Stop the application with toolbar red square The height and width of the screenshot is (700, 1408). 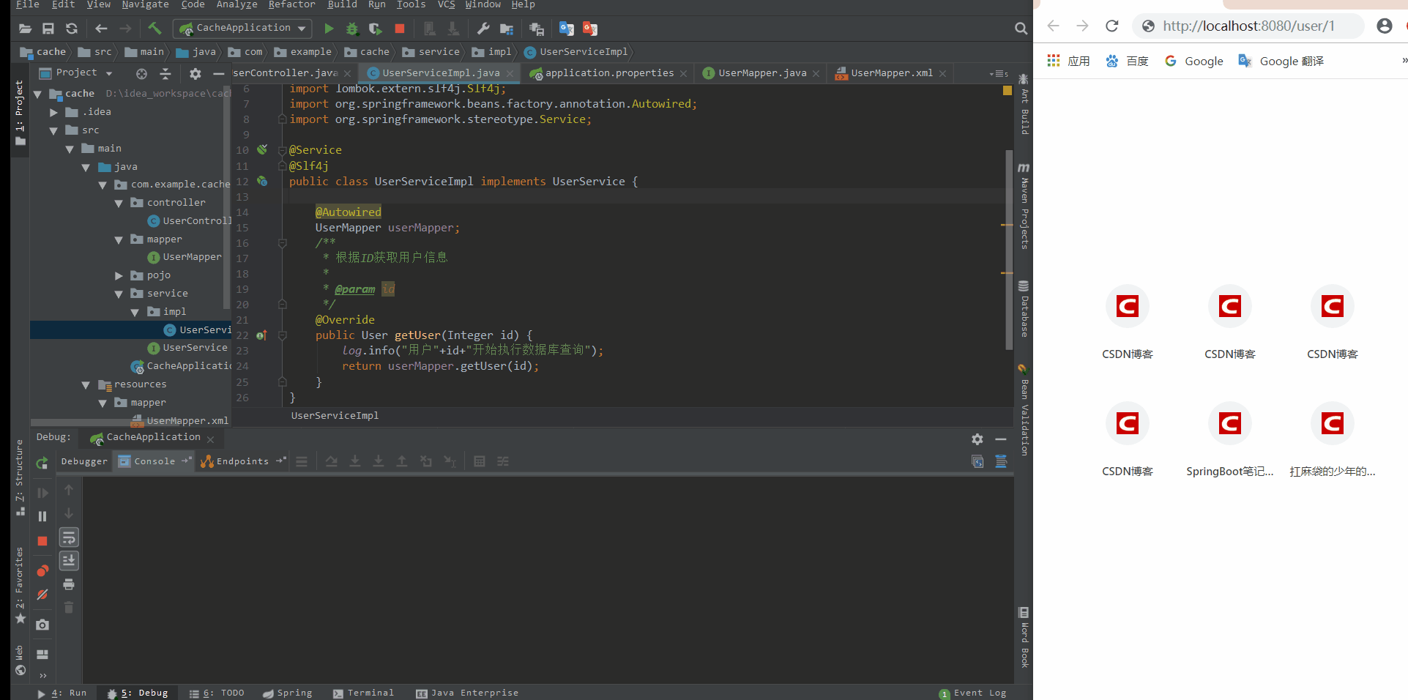[400, 29]
